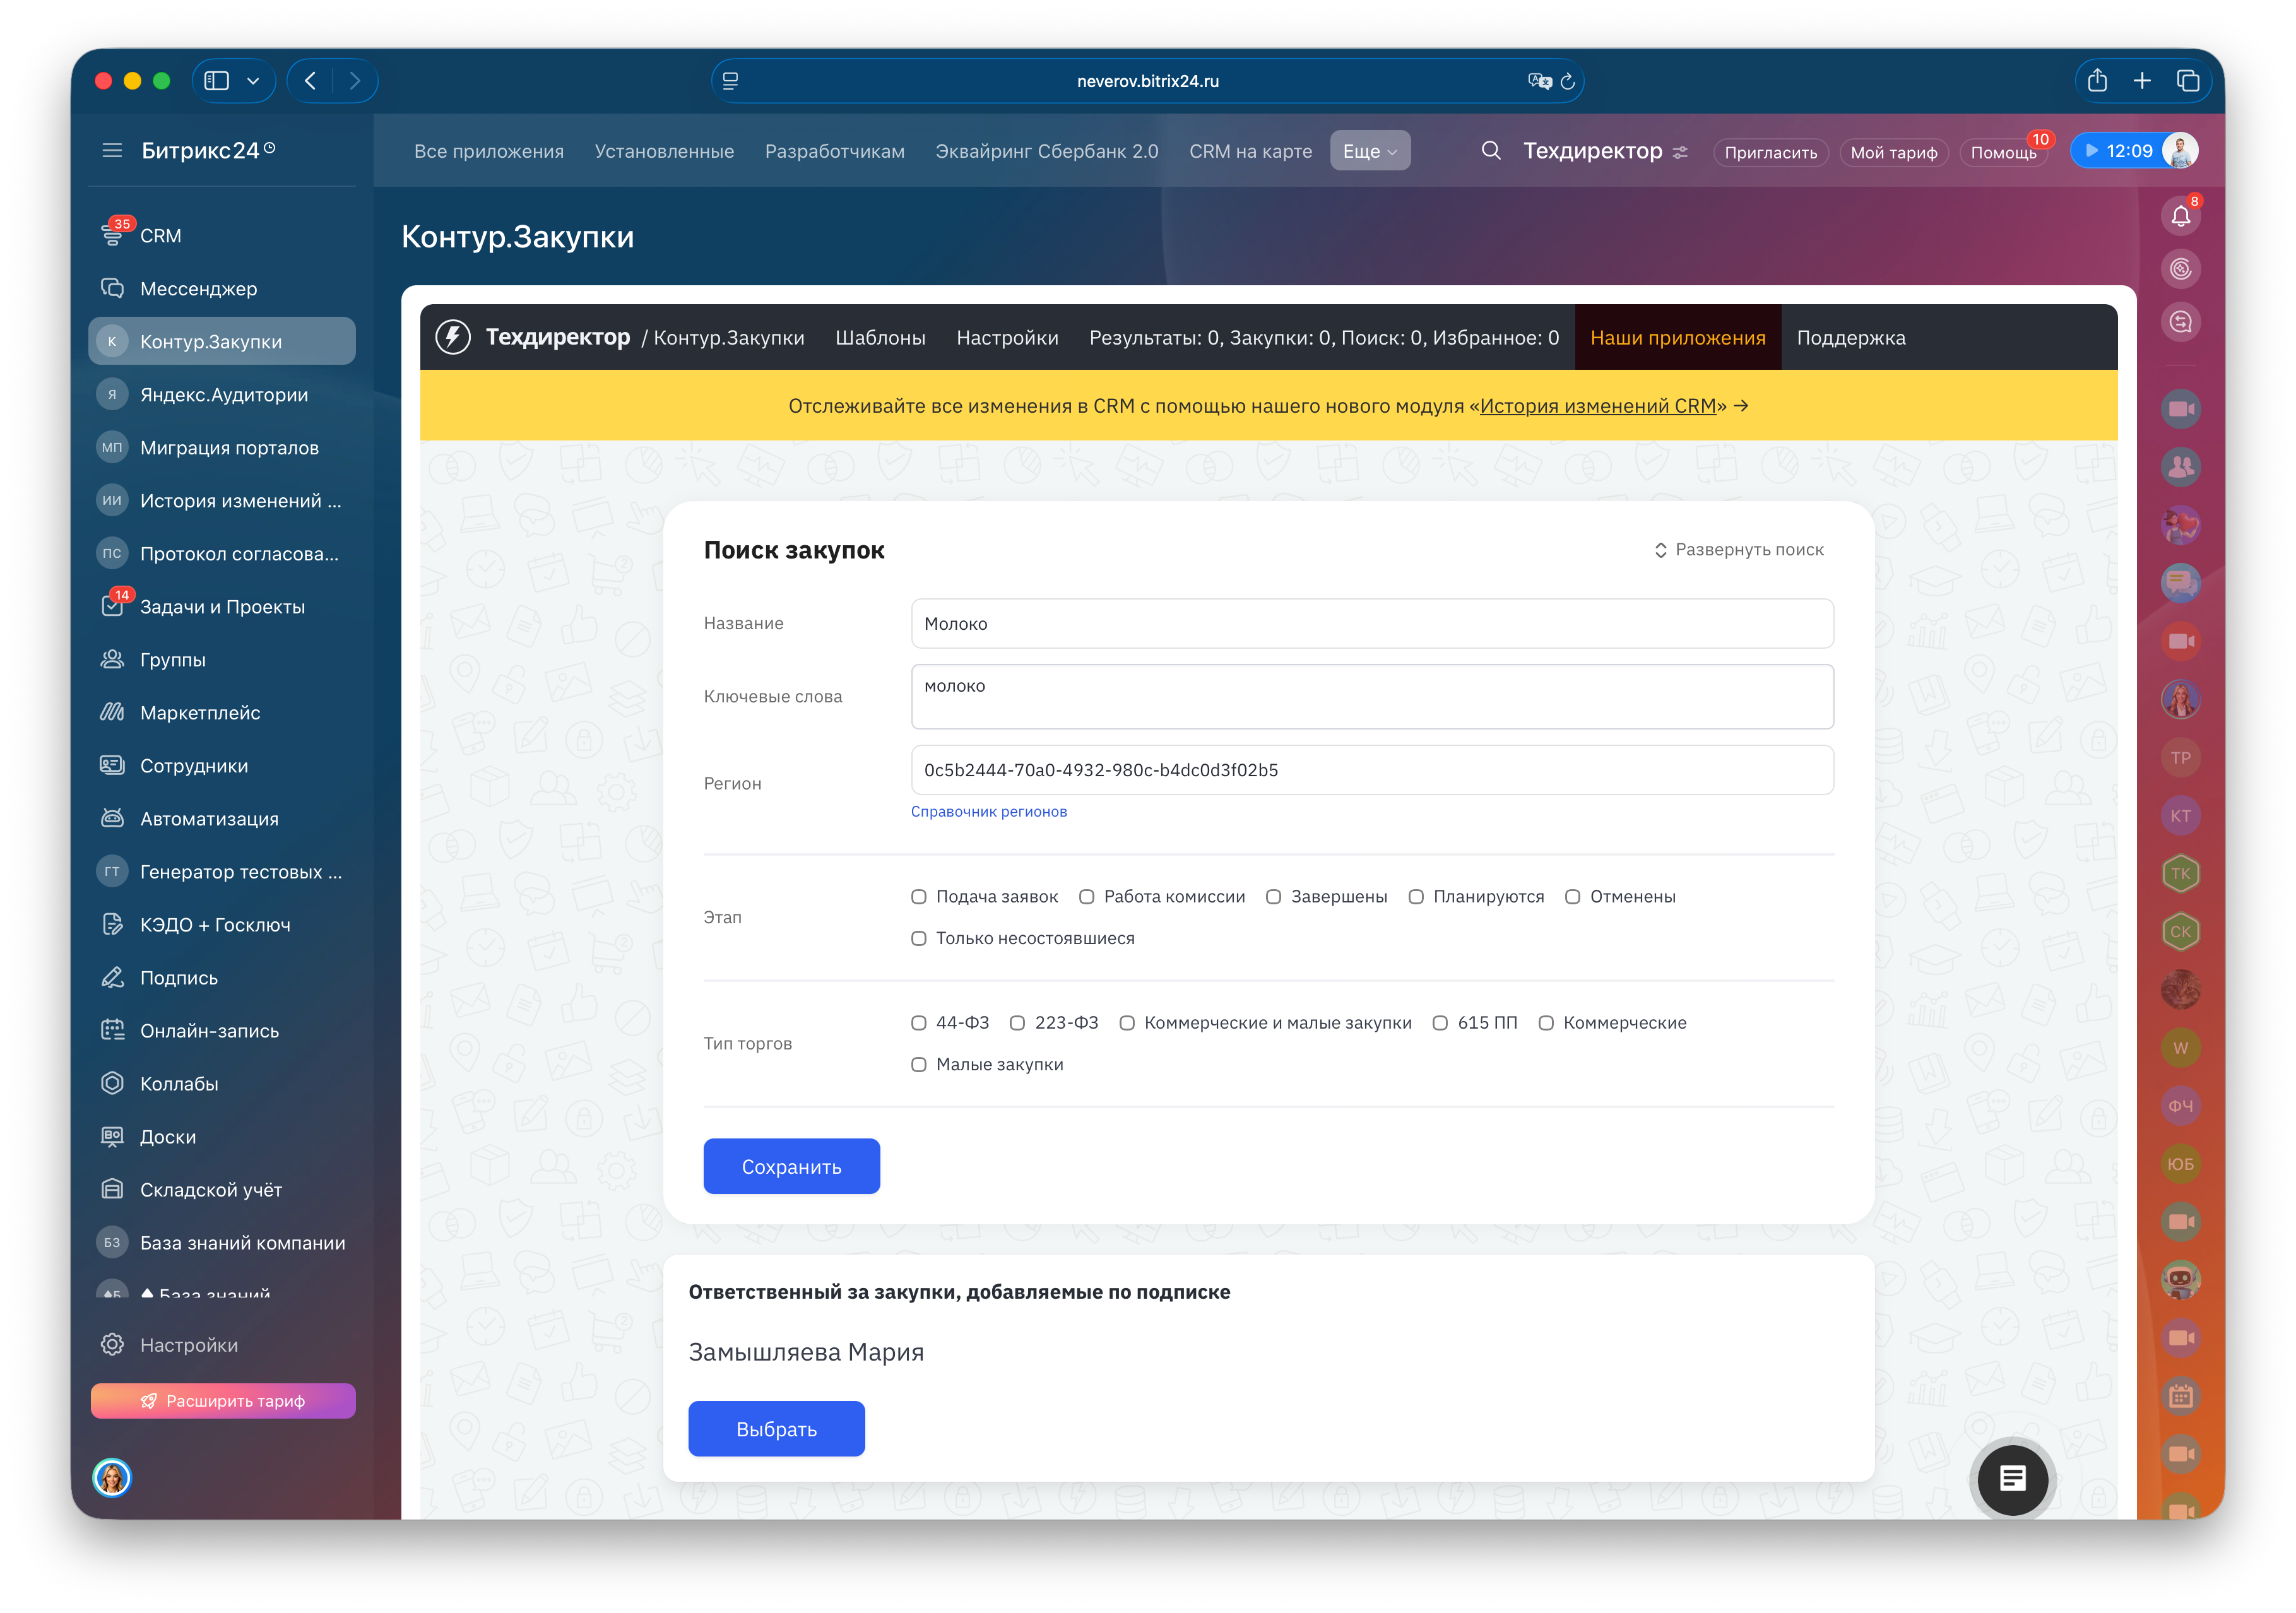Click the hamburger menu icon

tap(112, 151)
